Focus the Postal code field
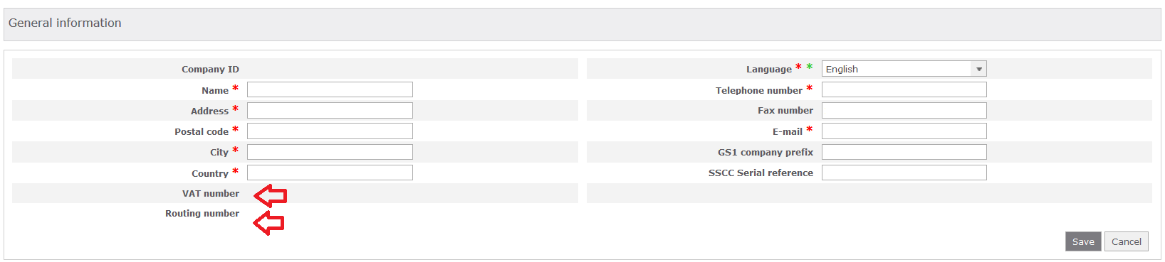Viewport: 1165px width, 262px height. [330, 131]
